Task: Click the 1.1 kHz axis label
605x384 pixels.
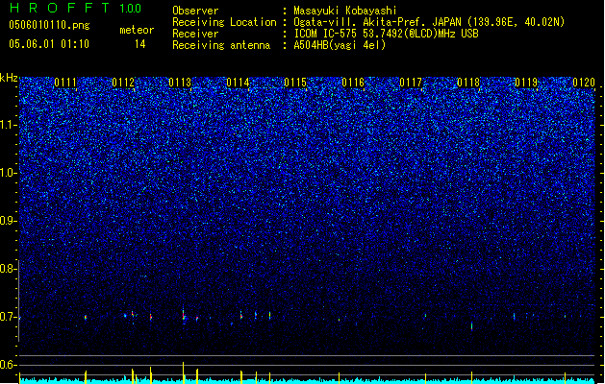Action: (9, 125)
